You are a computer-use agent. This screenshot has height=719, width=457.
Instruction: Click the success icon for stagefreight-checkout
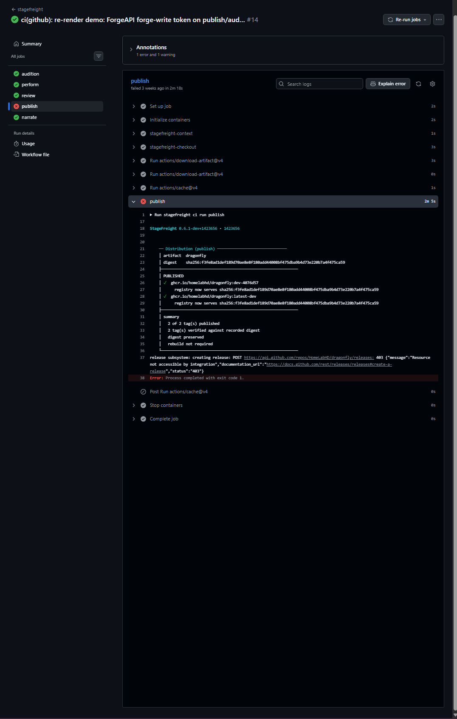tap(143, 147)
